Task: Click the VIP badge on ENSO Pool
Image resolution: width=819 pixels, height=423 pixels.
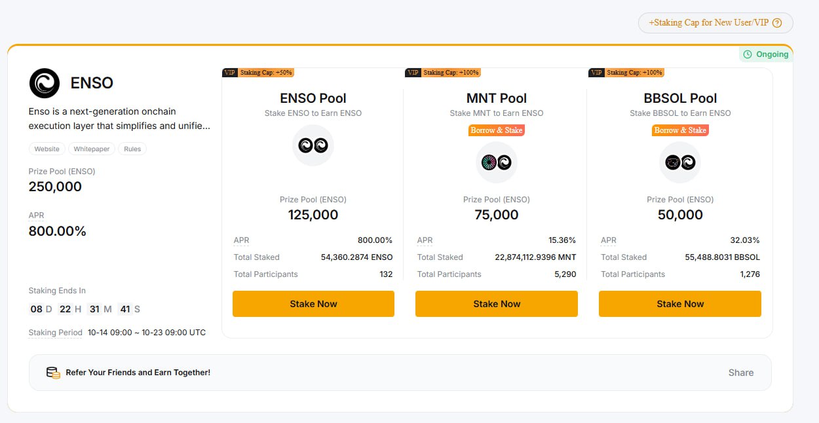Action: (x=229, y=73)
